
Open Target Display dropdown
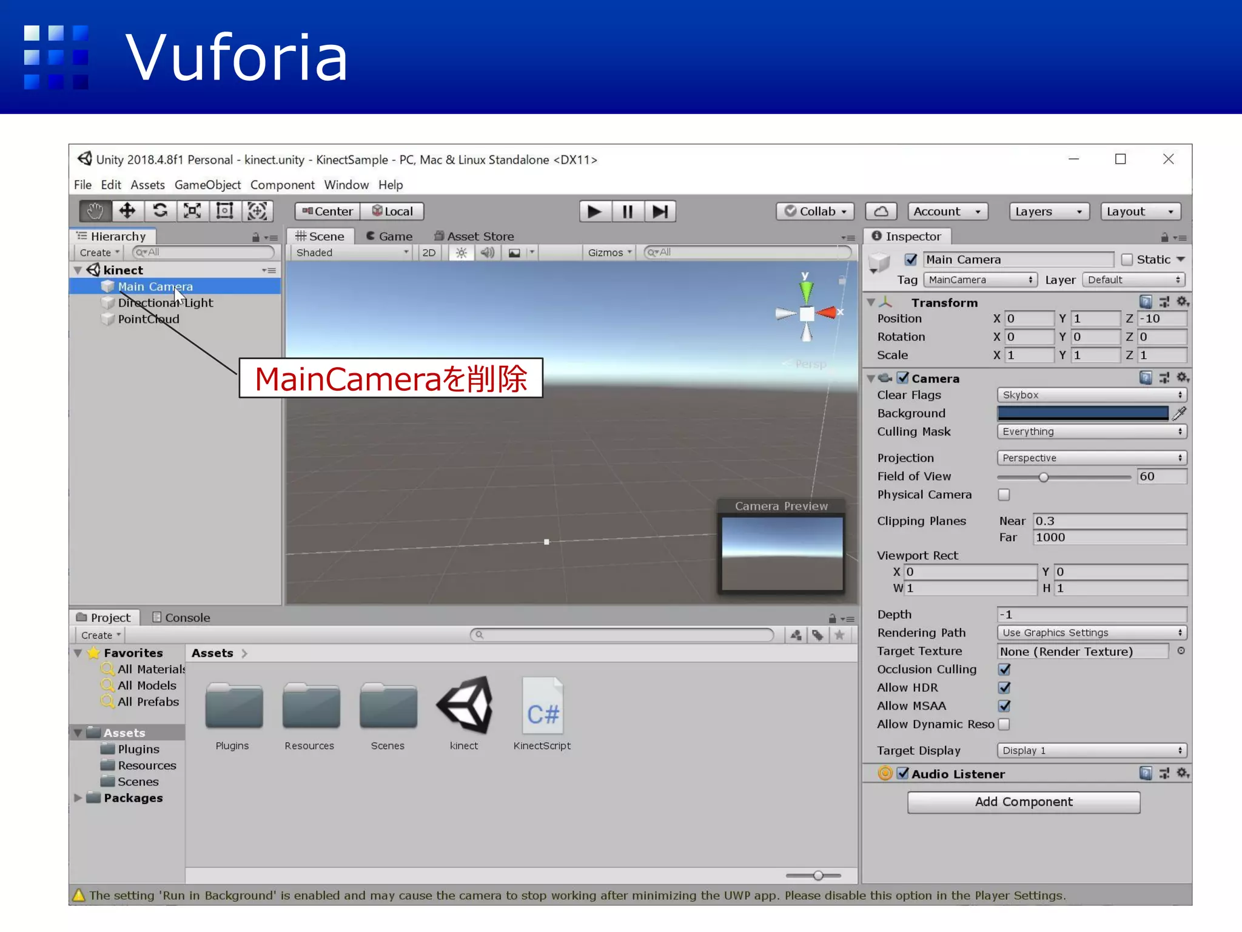coord(1092,751)
